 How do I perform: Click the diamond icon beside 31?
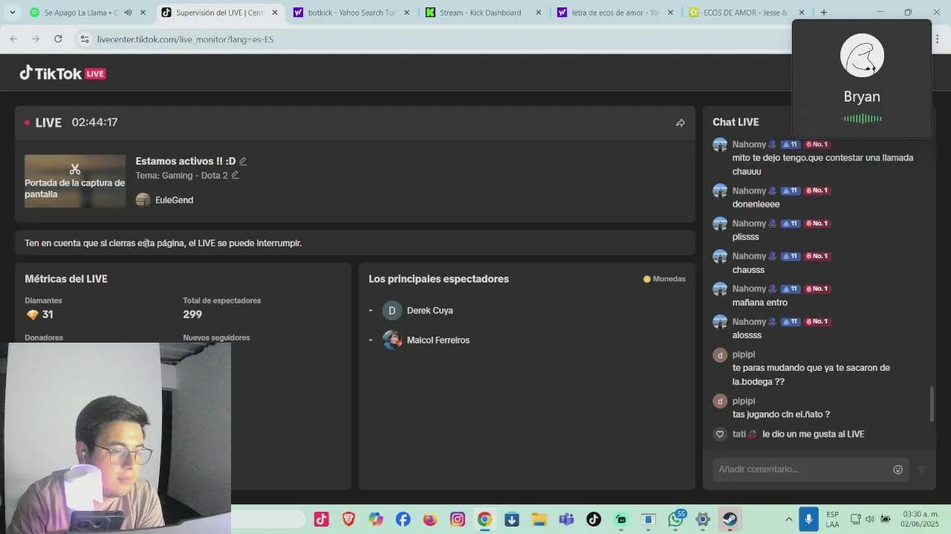[x=32, y=314]
